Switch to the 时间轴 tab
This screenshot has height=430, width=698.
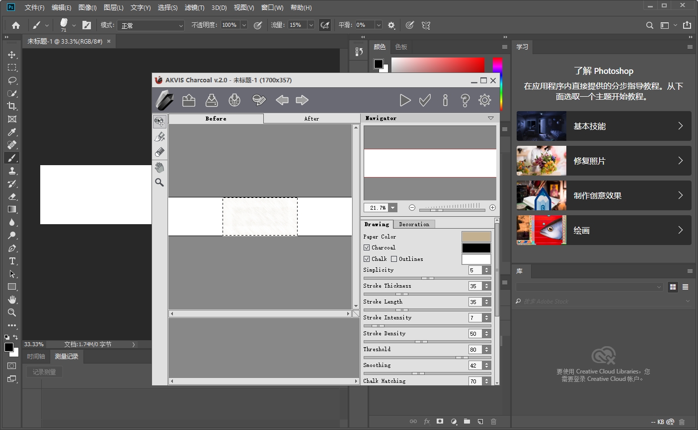(x=36, y=356)
